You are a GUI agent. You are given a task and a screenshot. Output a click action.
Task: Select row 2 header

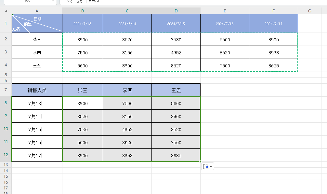click(6, 39)
